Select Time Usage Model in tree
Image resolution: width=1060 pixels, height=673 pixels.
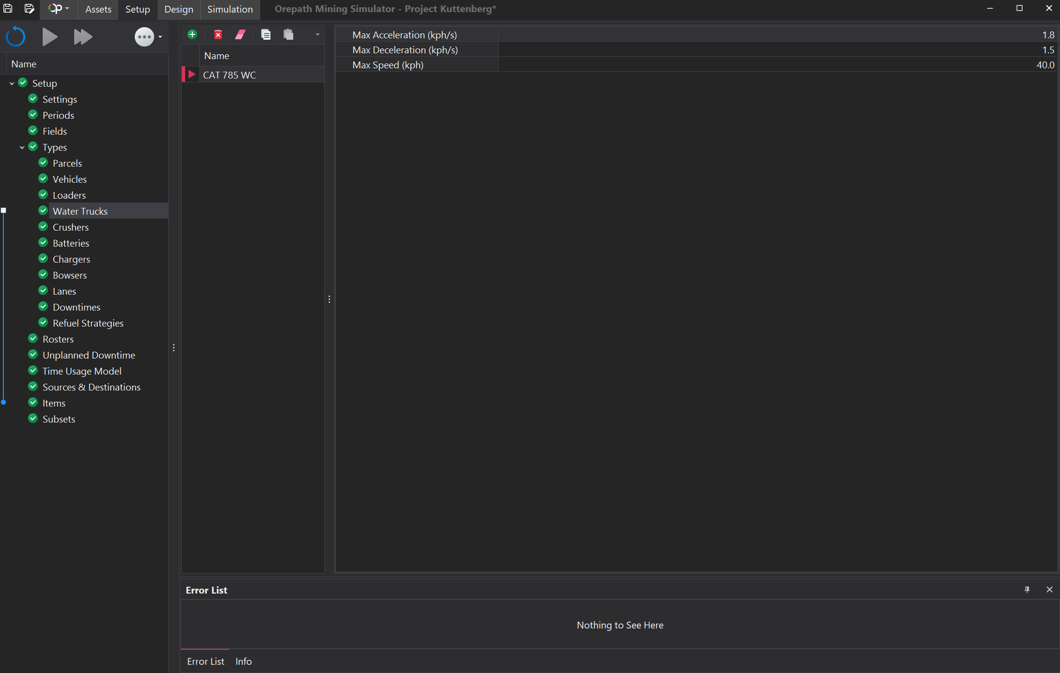(82, 371)
